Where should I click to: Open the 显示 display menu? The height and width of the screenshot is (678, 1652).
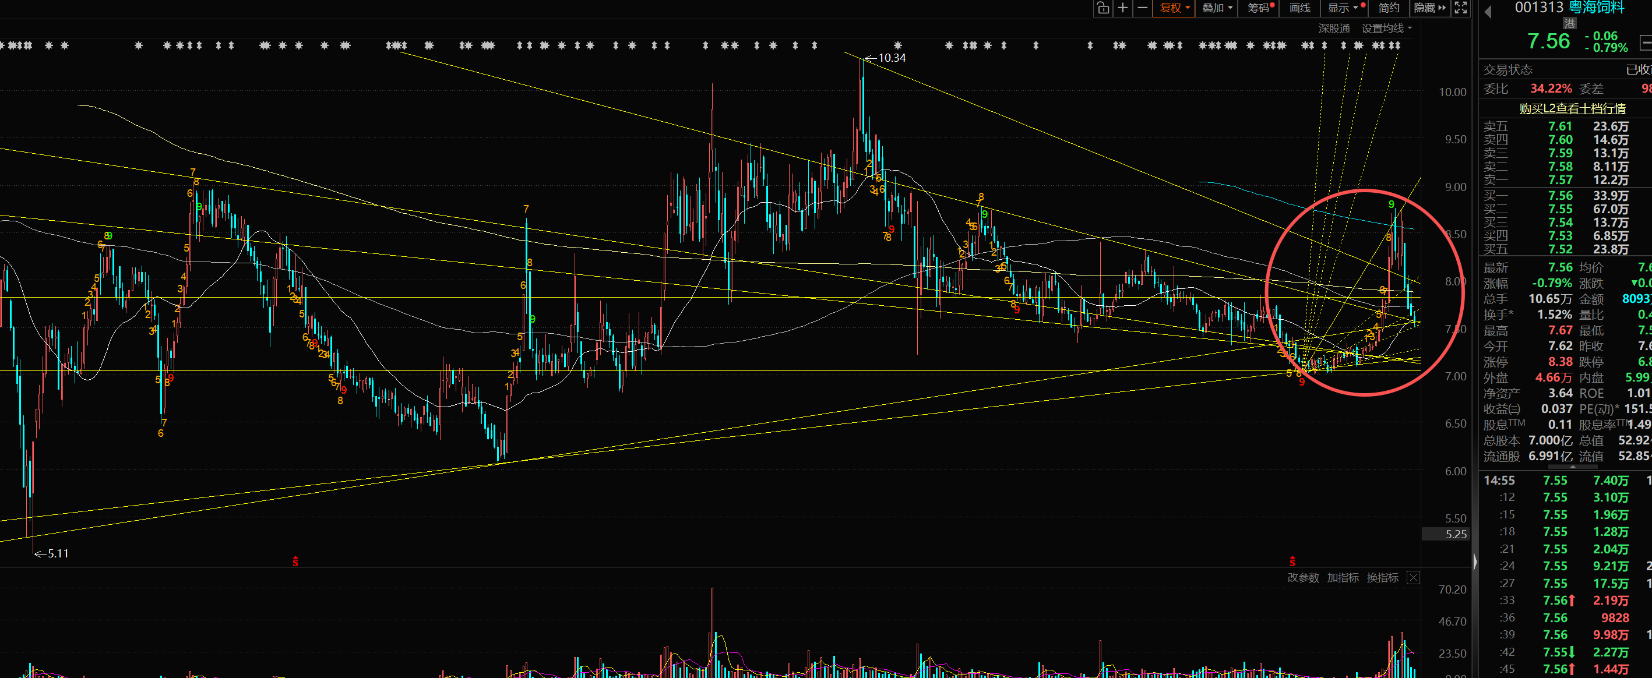point(1344,8)
